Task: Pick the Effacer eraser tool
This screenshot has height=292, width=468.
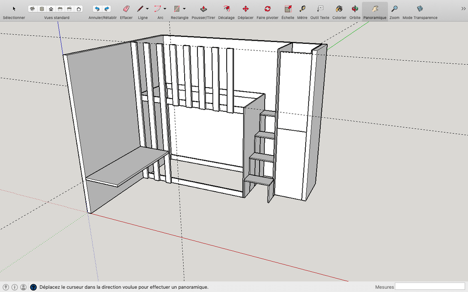Action: click(x=126, y=9)
